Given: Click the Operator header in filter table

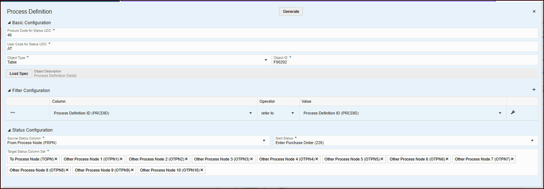Looking at the screenshot, I should click(267, 101).
